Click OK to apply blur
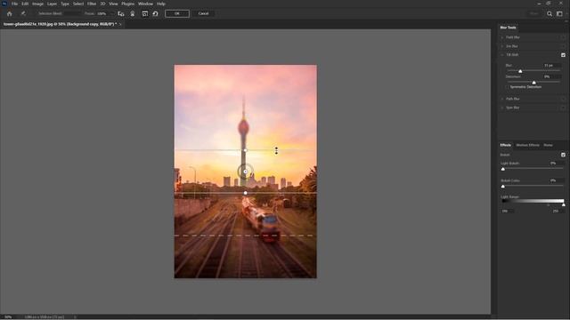Screen dimensions: 570x320 pos(177,14)
